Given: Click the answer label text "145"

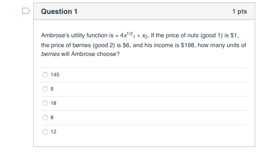Looking at the screenshot, I should pyautogui.click(x=55, y=75).
